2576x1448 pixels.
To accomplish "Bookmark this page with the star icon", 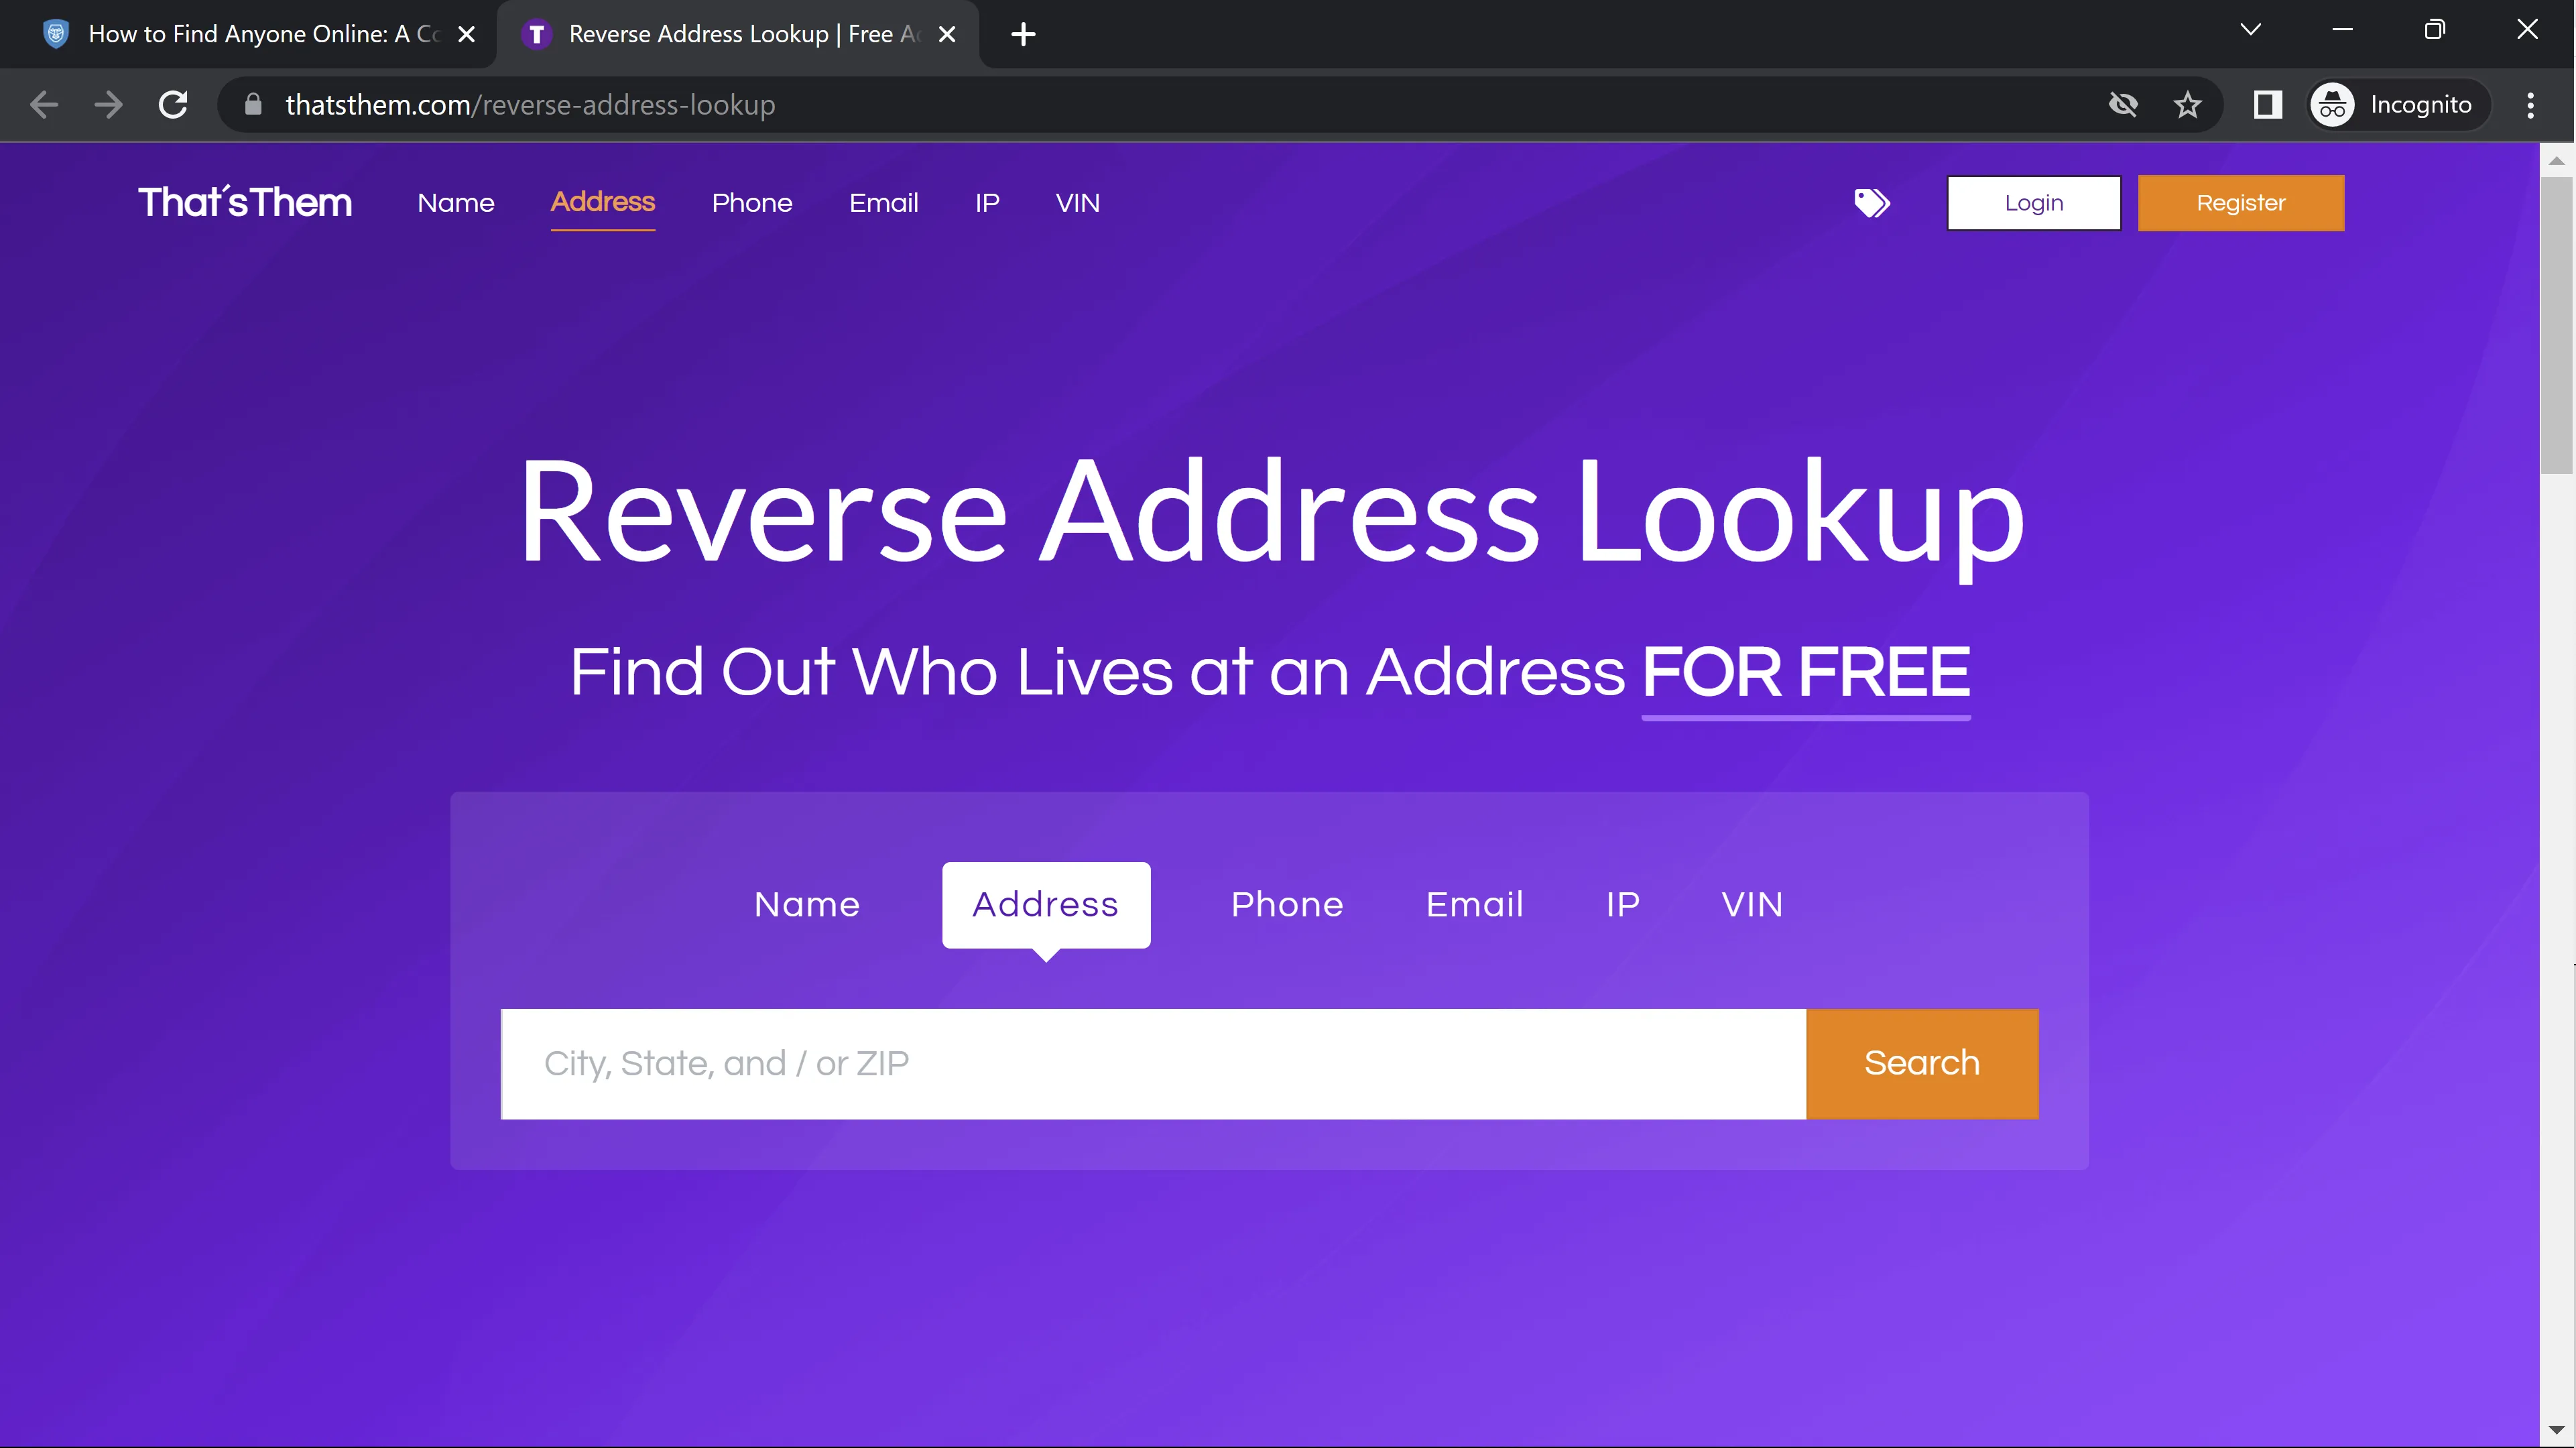I will point(2187,105).
